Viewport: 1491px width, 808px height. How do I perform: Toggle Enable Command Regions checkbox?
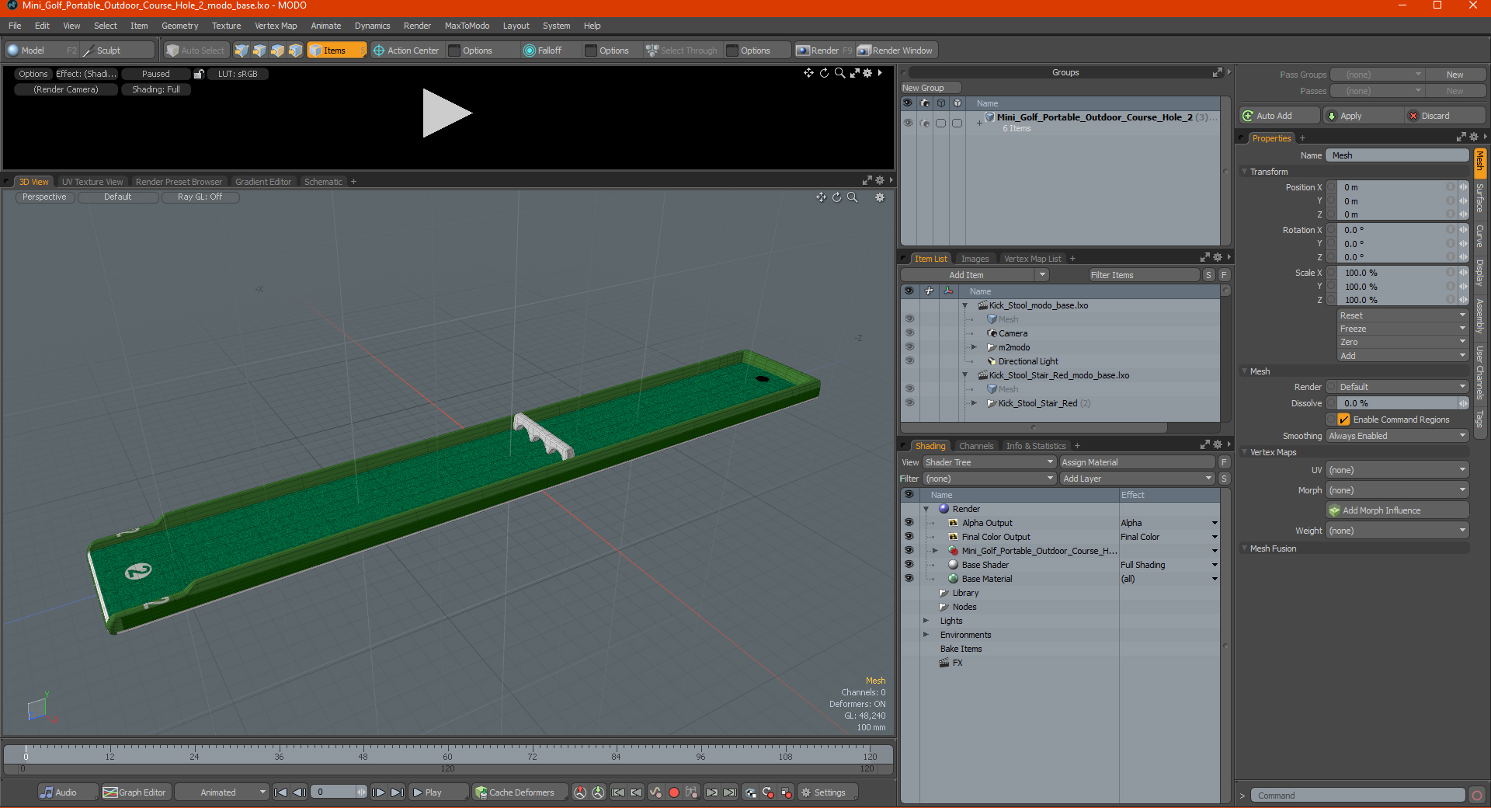coord(1343,420)
